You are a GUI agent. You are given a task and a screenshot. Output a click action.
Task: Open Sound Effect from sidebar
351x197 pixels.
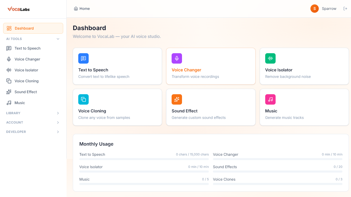[x=33, y=92]
